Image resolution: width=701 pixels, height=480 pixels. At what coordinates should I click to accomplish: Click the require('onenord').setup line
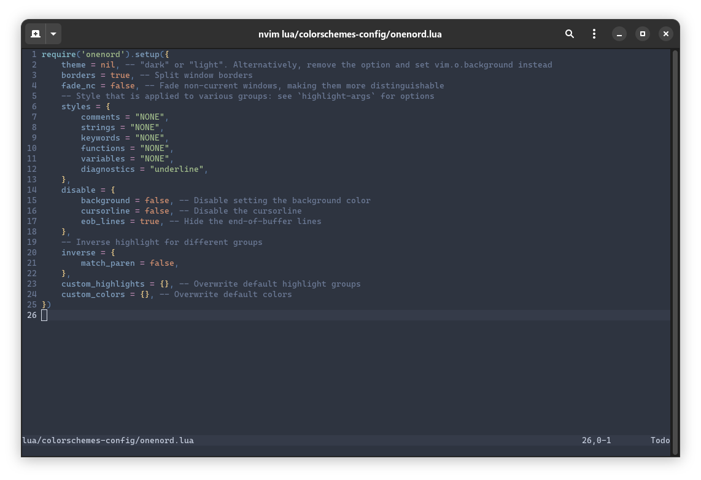106,55
